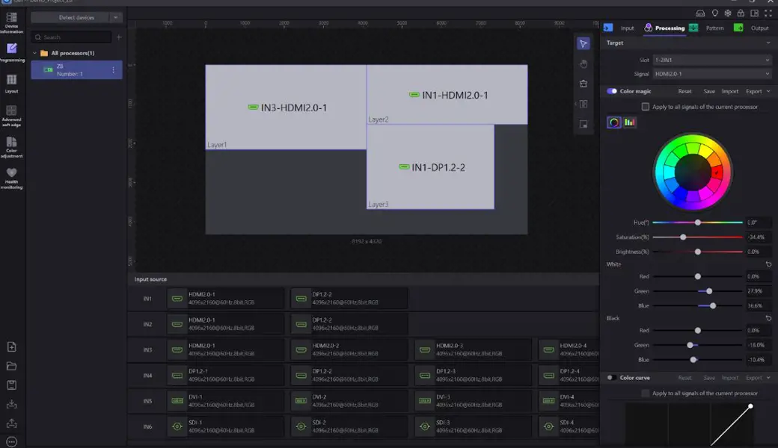Open the Signal dropdown showing HDMI2.0-1
Image resolution: width=778 pixels, height=448 pixels.
[x=711, y=74]
